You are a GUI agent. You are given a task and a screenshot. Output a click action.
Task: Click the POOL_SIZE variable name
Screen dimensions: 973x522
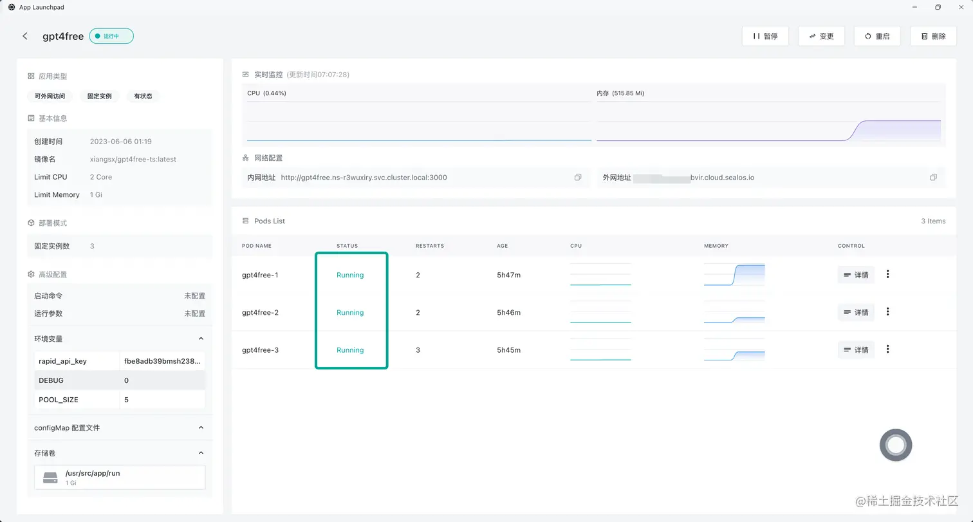click(59, 400)
